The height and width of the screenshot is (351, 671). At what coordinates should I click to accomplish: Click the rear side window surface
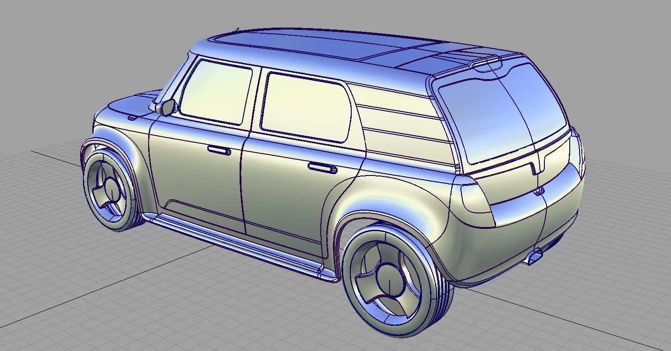pyautogui.click(x=306, y=107)
